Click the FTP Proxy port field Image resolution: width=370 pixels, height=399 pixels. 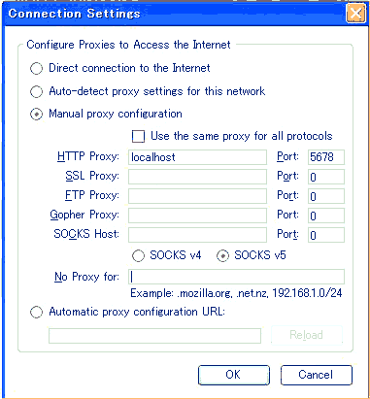(x=326, y=196)
